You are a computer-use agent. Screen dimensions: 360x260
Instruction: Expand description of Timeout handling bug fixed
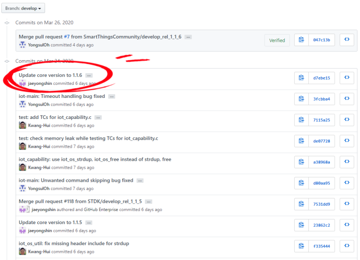(112, 97)
